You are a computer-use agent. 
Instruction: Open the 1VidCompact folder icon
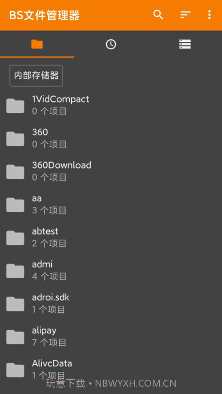(15, 105)
